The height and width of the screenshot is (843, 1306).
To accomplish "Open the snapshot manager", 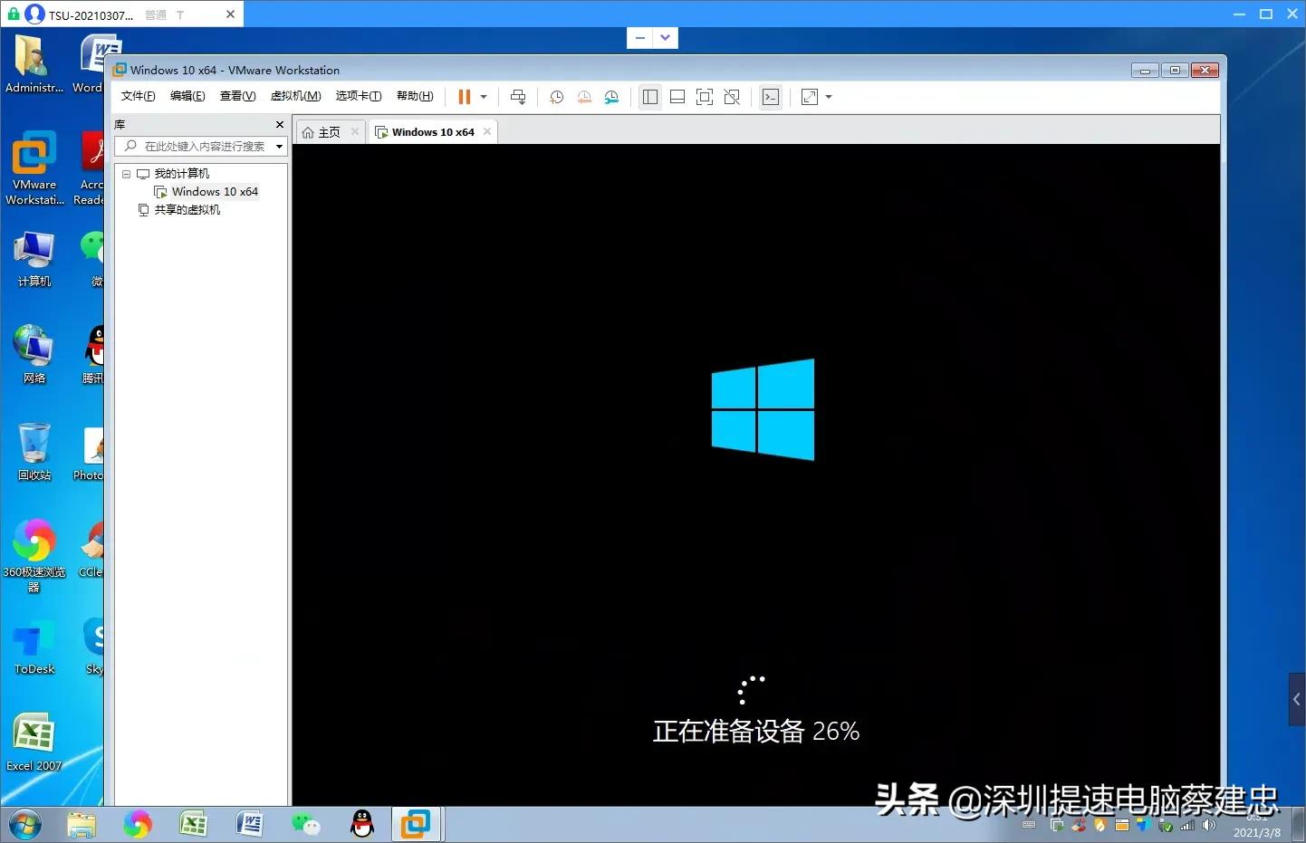I will (612, 97).
